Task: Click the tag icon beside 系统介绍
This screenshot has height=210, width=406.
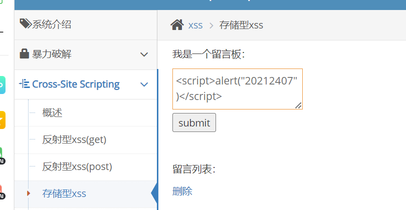Action: click(25, 23)
